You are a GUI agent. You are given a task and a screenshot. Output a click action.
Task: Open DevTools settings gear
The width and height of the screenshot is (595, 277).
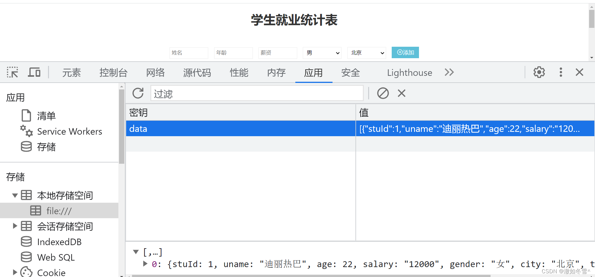tap(539, 72)
